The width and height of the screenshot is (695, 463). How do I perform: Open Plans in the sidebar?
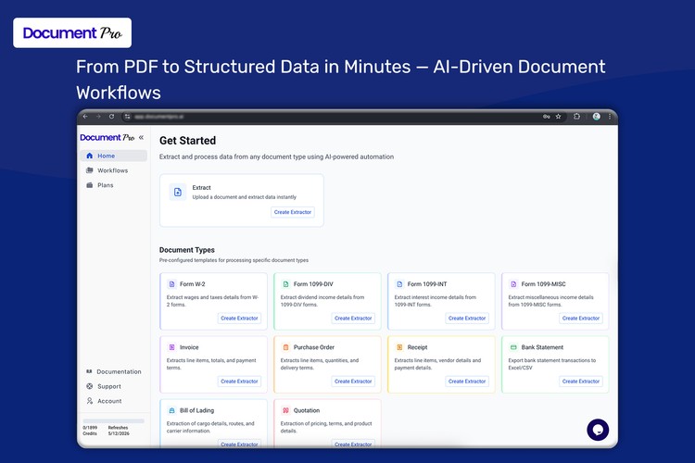[x=113, y=185]
